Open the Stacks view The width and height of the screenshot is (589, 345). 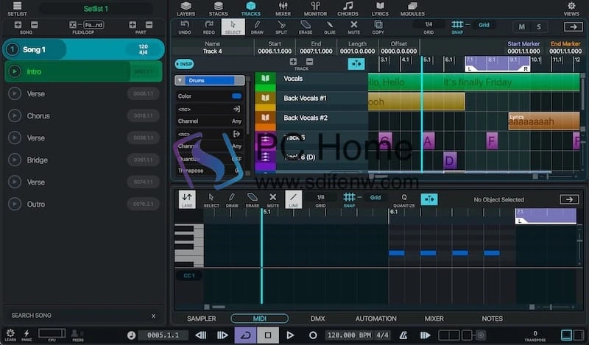tap(218, 9)
